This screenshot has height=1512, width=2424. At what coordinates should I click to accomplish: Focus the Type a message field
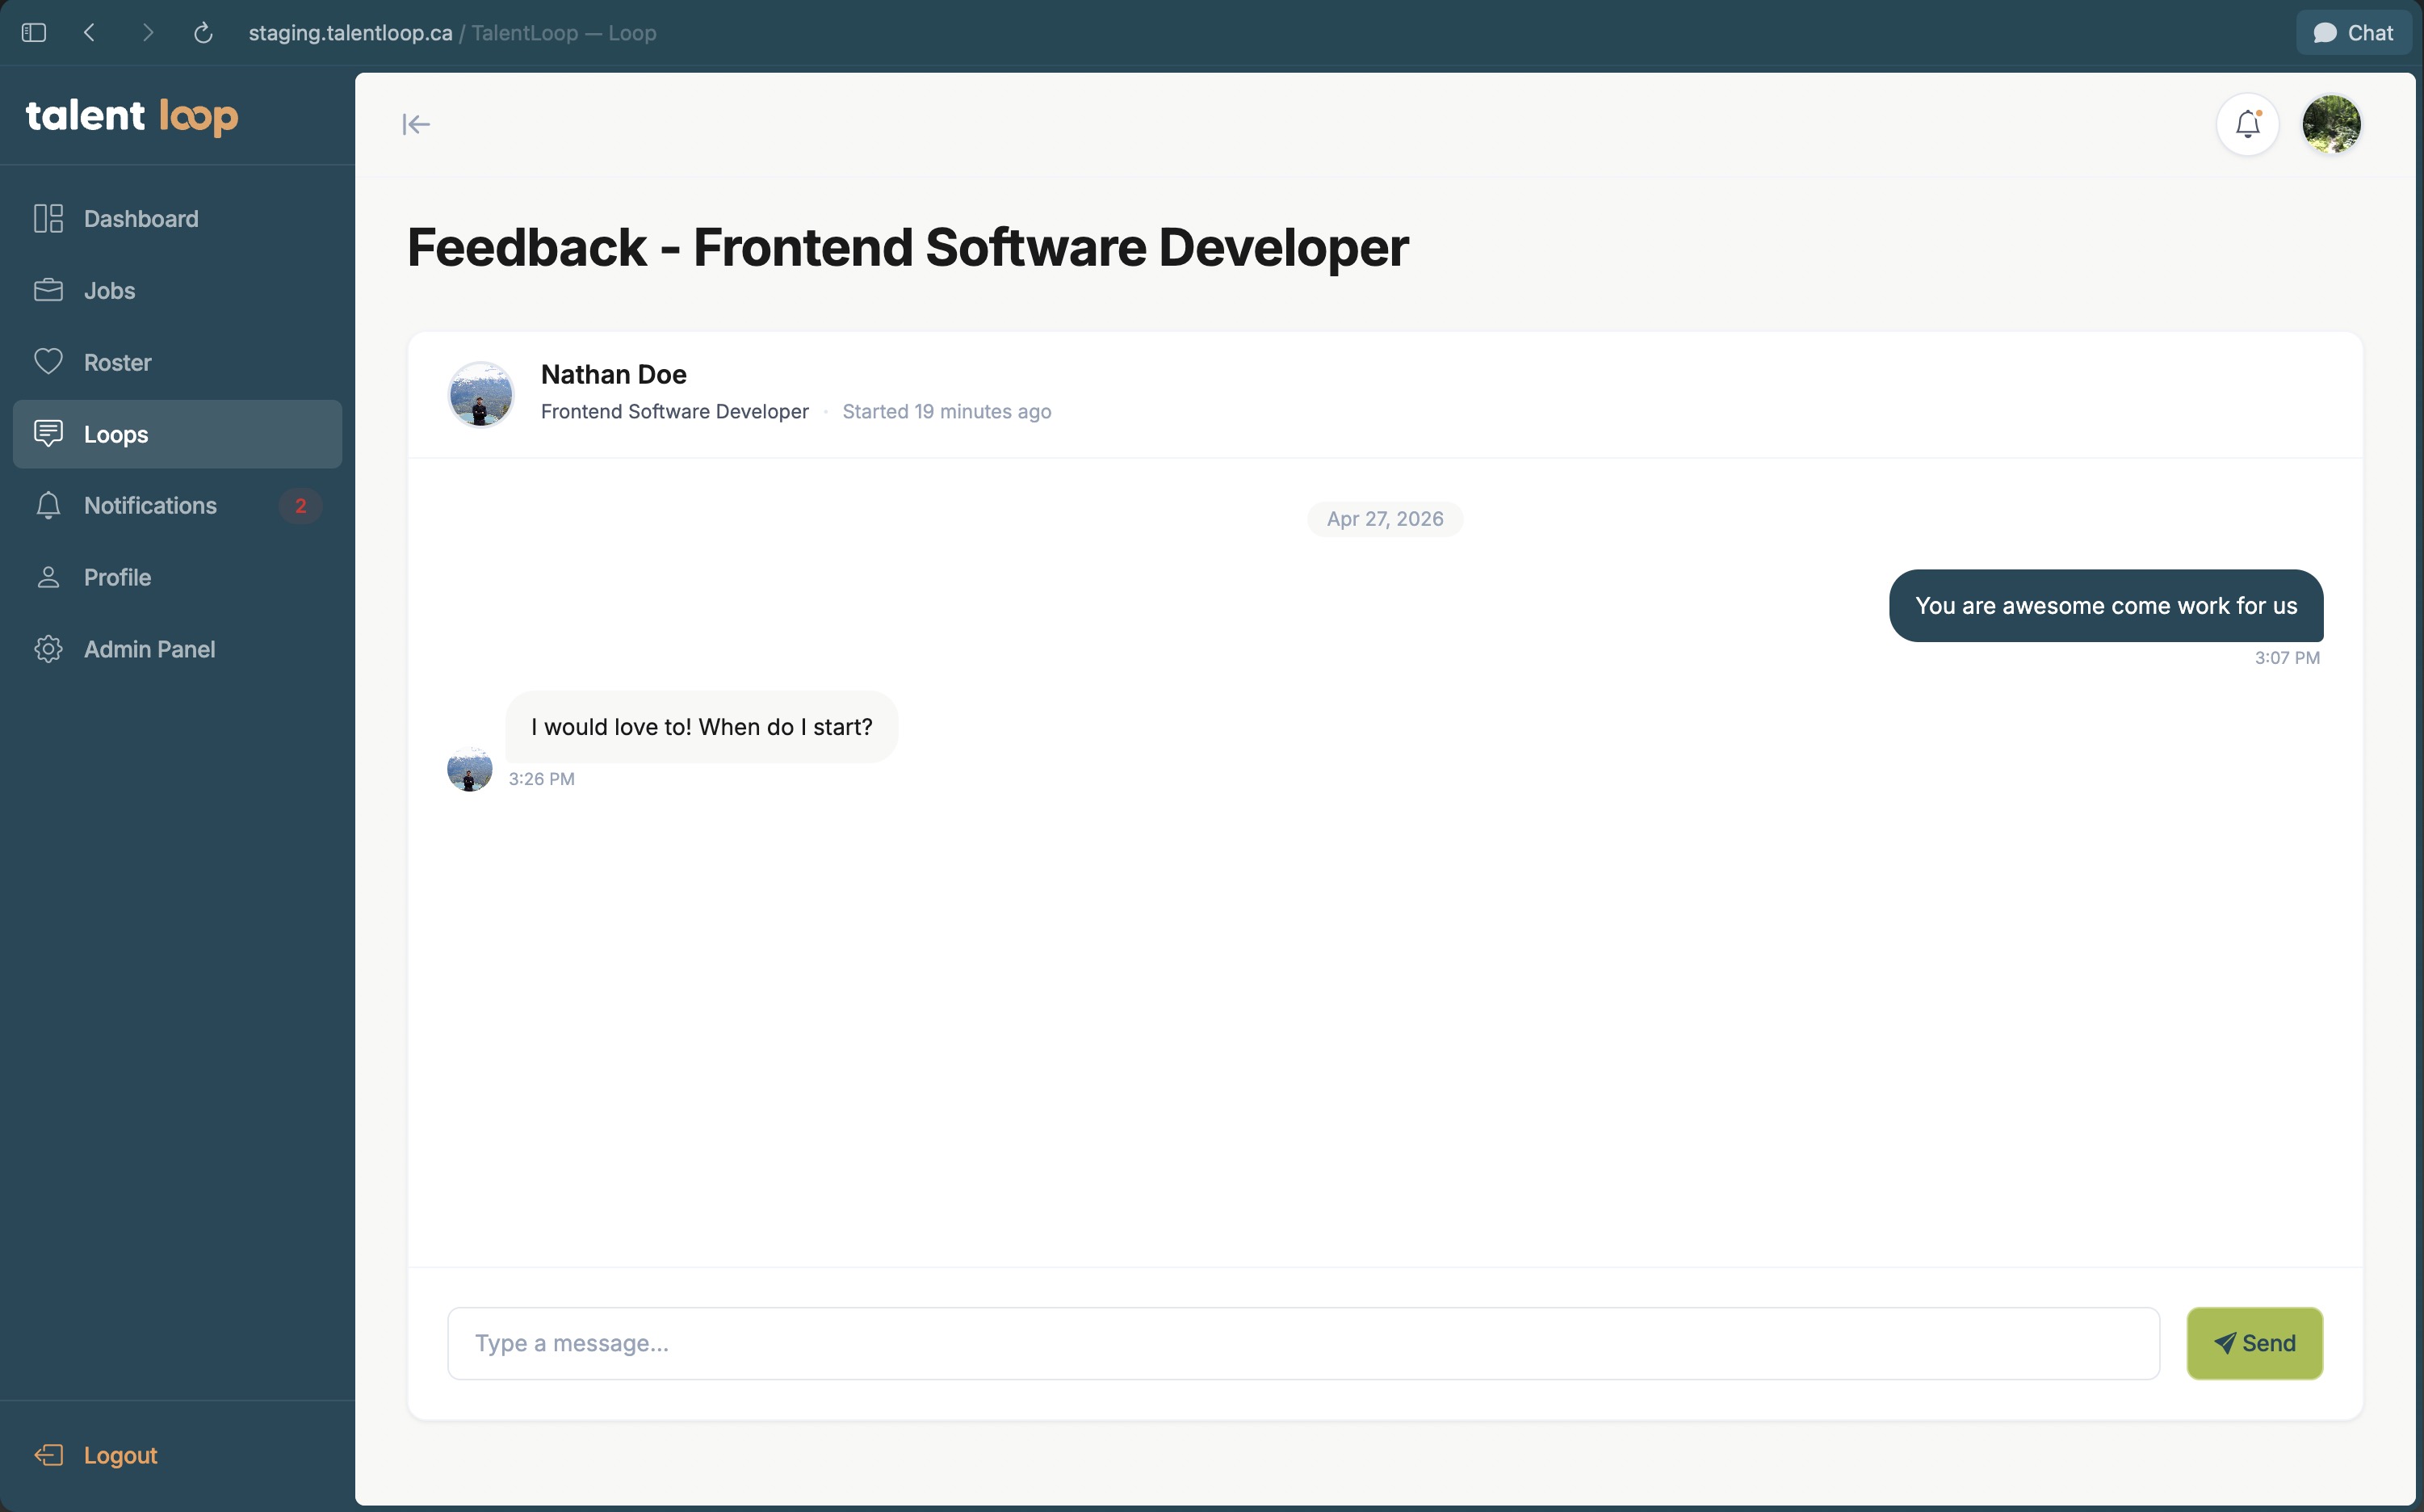point(1302,1343)
